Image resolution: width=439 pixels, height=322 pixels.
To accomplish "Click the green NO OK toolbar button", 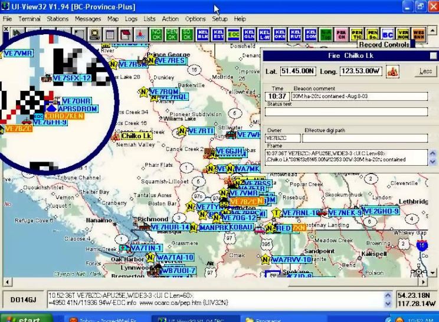I will (x=156, y=35).
